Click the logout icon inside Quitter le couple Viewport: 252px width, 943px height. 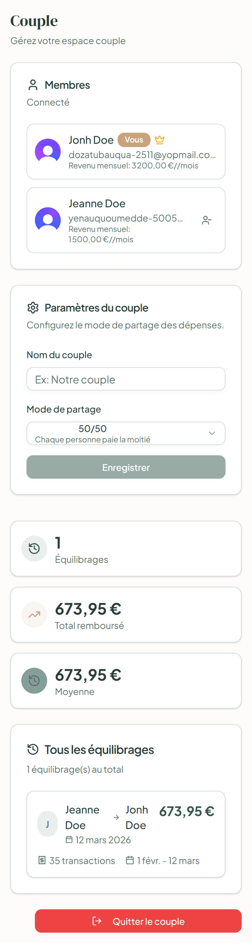(x=96, y=921)
